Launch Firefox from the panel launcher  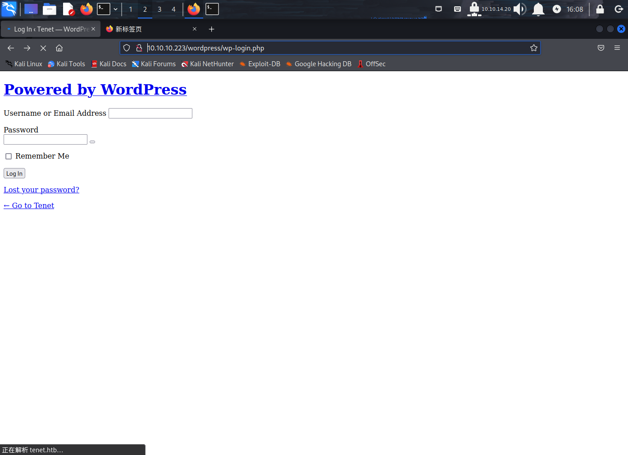tap(86, 9)
